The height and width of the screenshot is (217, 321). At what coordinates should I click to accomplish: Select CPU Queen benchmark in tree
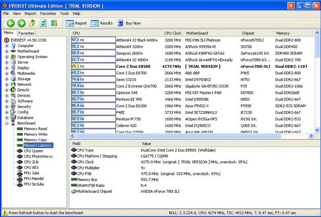33,151
